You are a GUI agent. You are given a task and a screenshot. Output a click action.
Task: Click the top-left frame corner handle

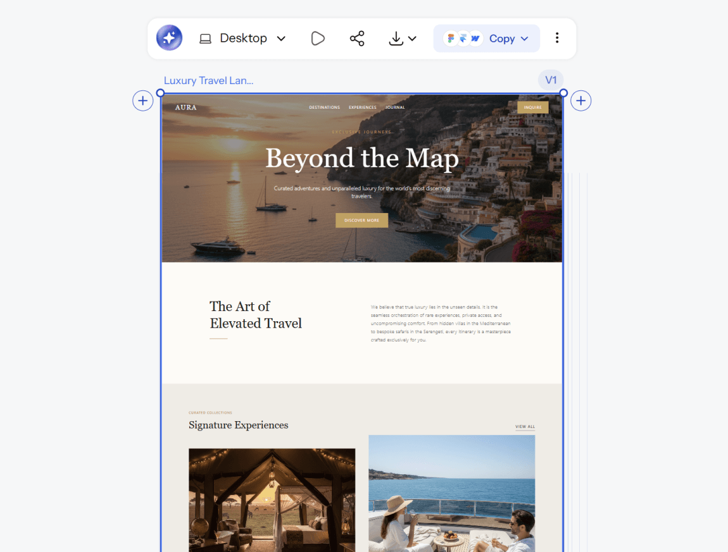coord(161,93)
